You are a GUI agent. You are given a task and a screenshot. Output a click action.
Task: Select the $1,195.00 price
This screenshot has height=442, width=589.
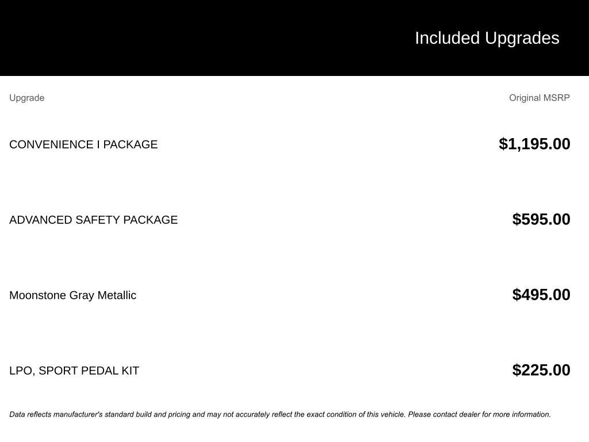tap(534, 144)
